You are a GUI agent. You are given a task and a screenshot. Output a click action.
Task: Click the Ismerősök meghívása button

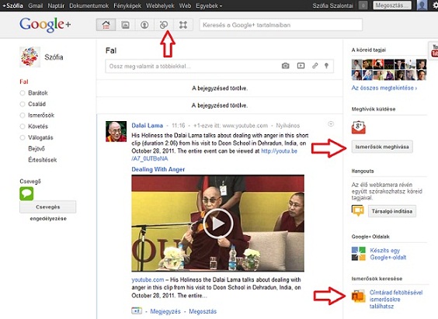click(x=382, y=147)
